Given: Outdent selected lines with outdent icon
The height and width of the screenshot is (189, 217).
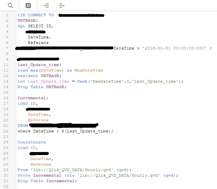Looking at the screenshot, I should tap(62, 6).
